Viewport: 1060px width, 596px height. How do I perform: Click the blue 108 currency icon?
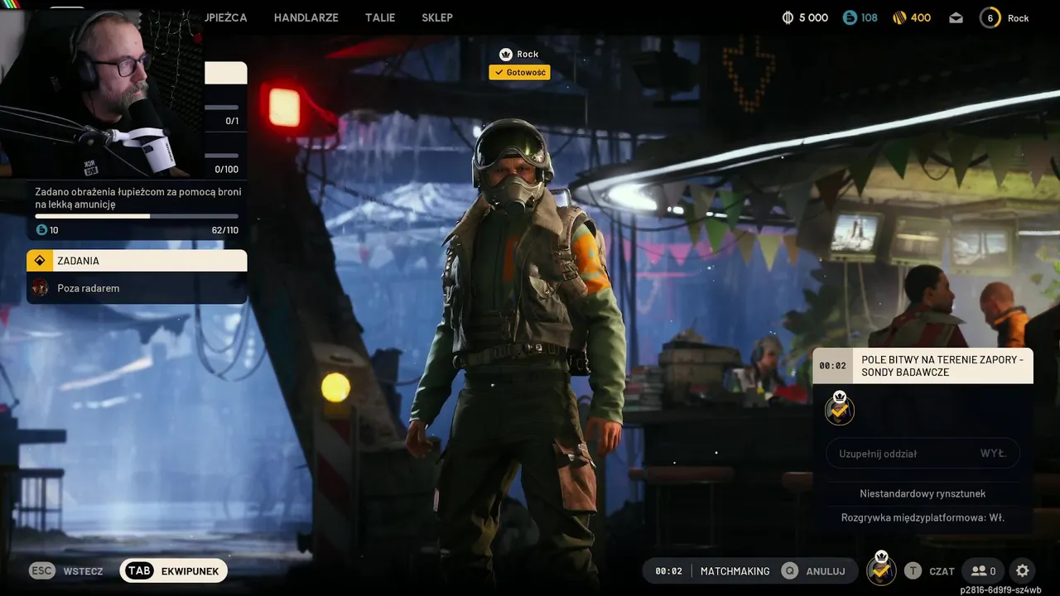(x=849, y=17)
